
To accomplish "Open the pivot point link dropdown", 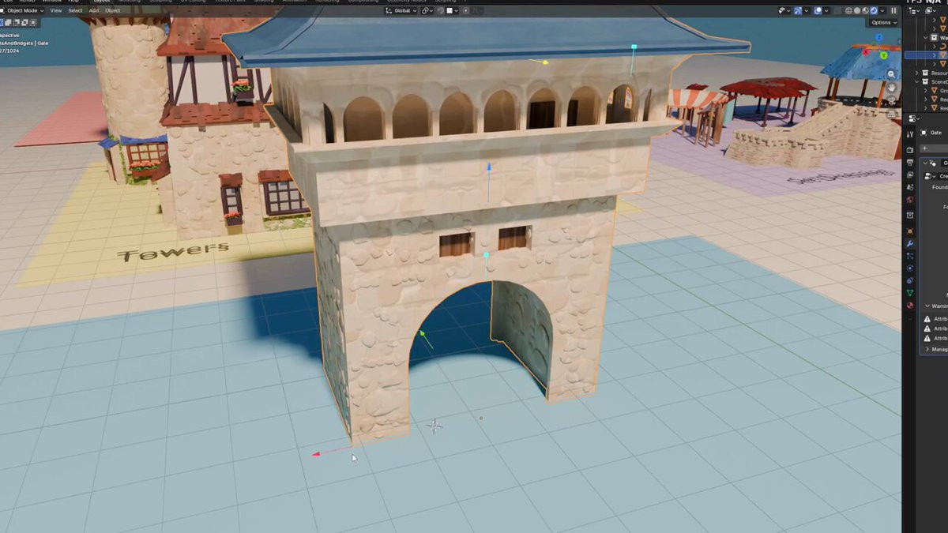I will pos(427,11).
